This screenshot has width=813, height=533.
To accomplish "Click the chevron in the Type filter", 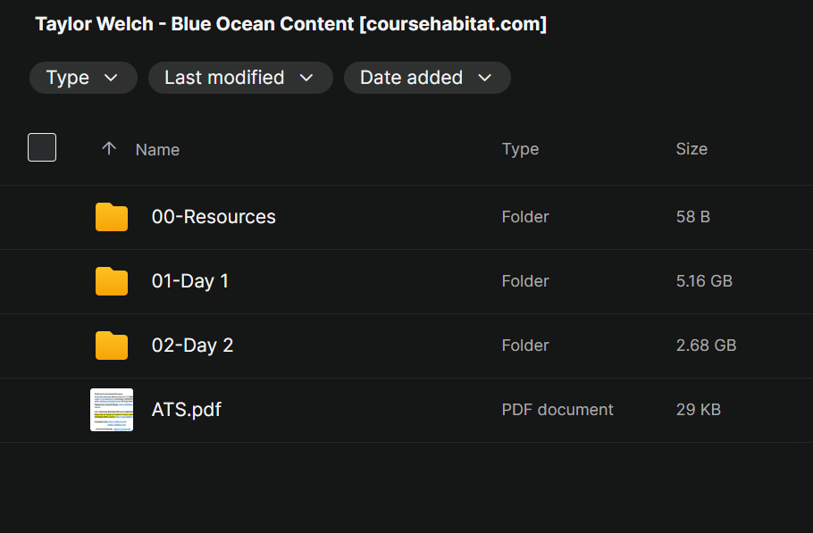I will [x=111, y=78].
